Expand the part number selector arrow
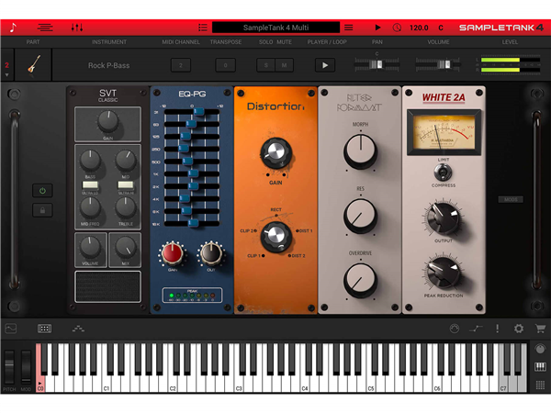 [7, 75]
